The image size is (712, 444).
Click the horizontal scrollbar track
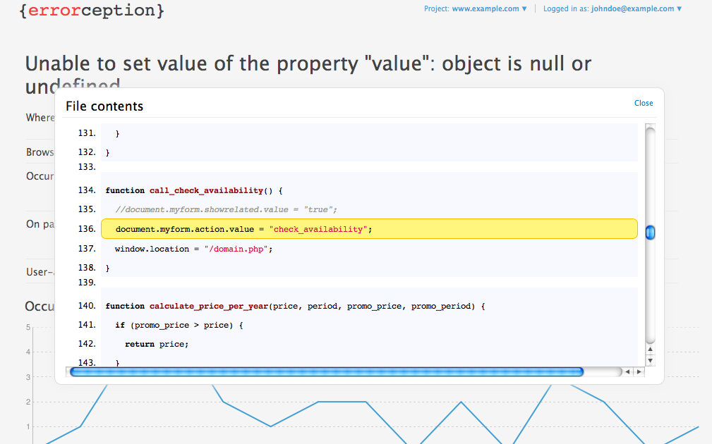click(x=325, y=371)
